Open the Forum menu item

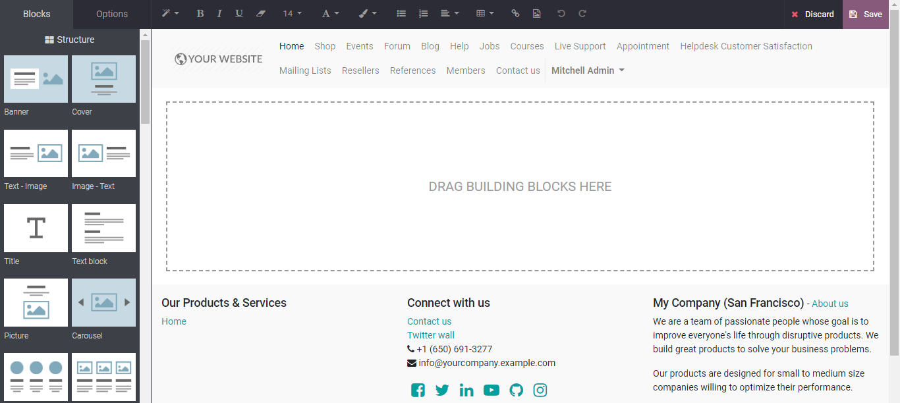(x=397, y=46)
